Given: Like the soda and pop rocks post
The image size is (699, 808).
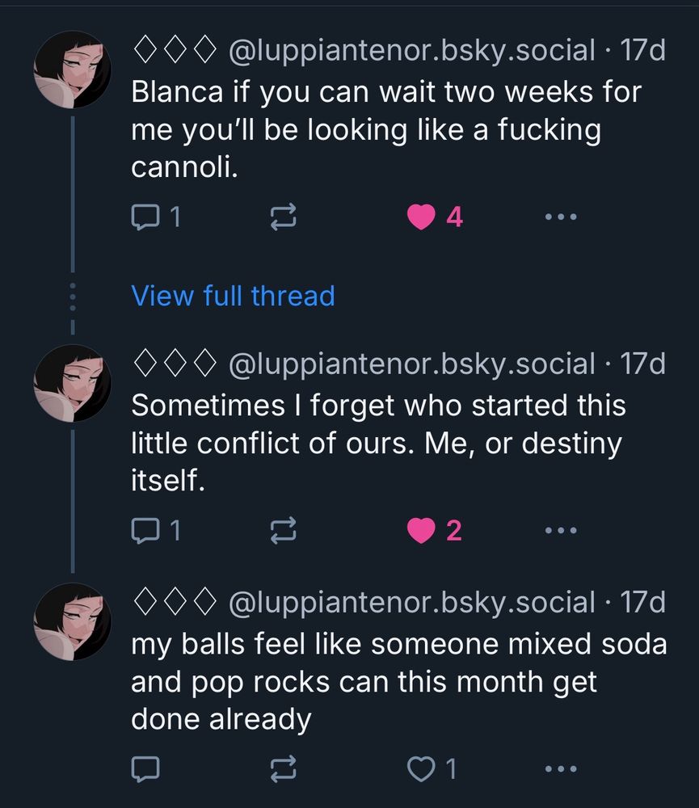Looking at the screenshot, I should (421, 768).
